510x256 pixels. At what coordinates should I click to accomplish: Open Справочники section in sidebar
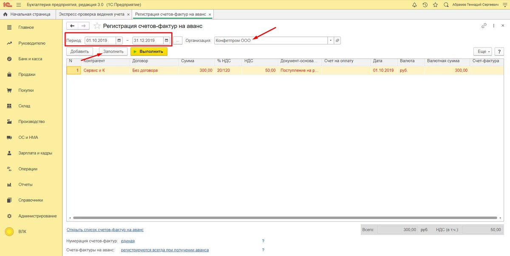(x=31, y=200)
